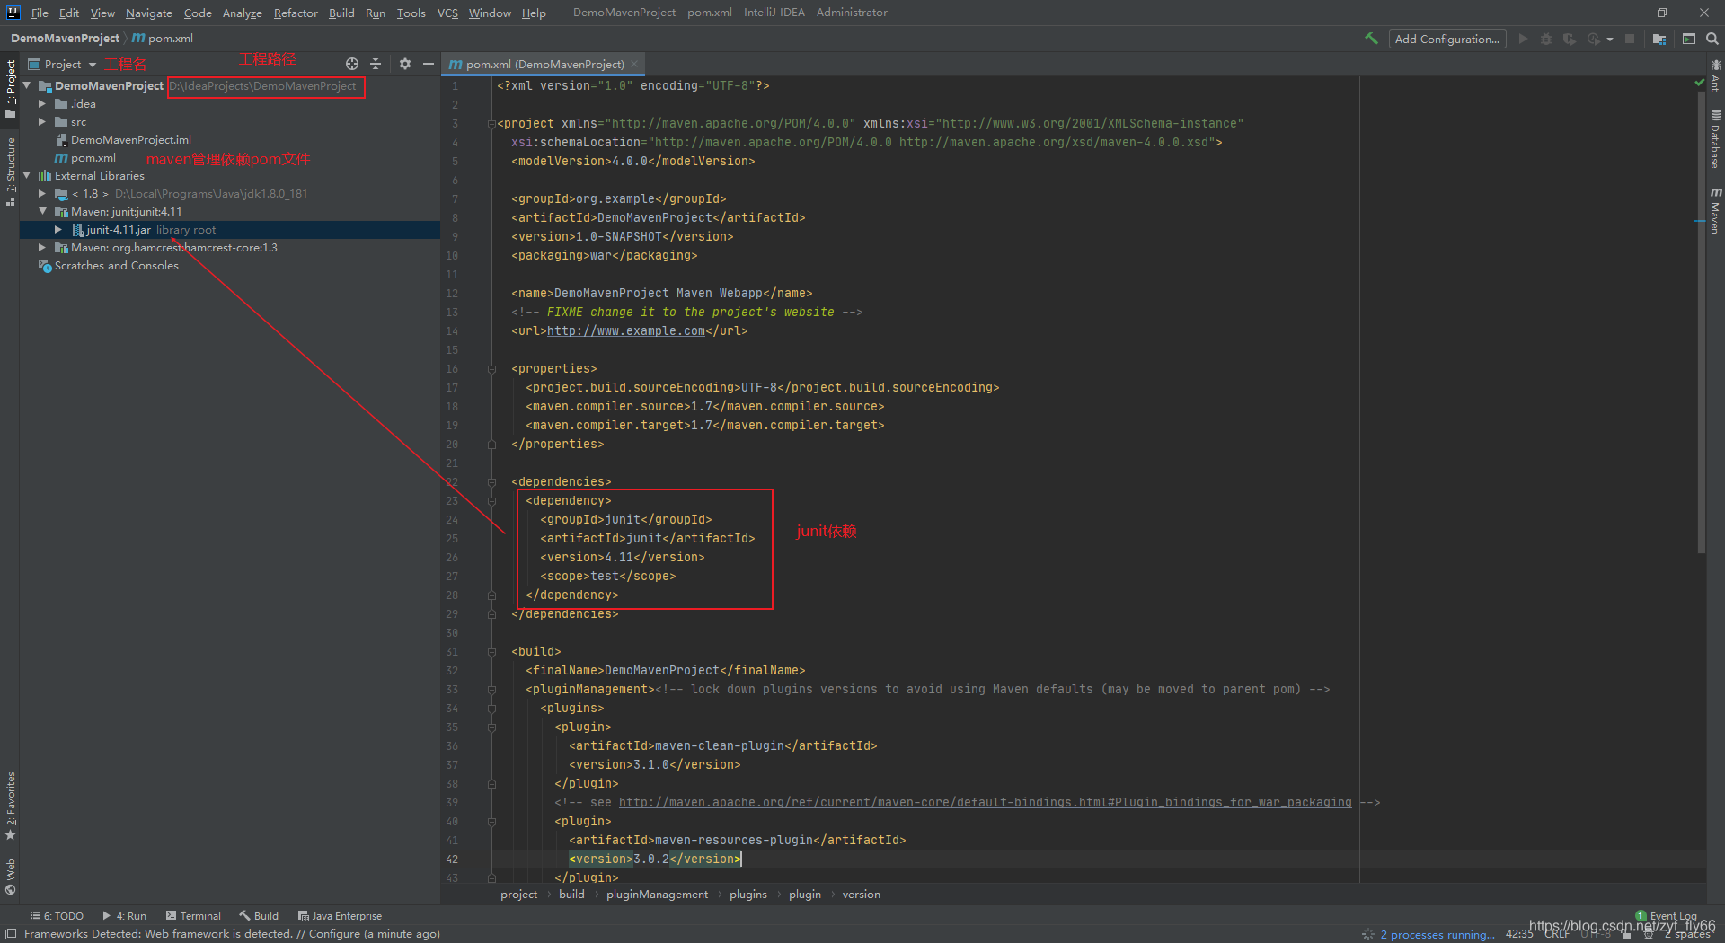The image size is (1725, 943).
Task: Expand junit-4.11.jar library root
Action: [58, 230]
